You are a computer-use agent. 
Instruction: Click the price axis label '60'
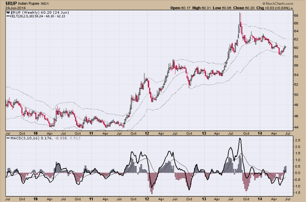point(296,48)
